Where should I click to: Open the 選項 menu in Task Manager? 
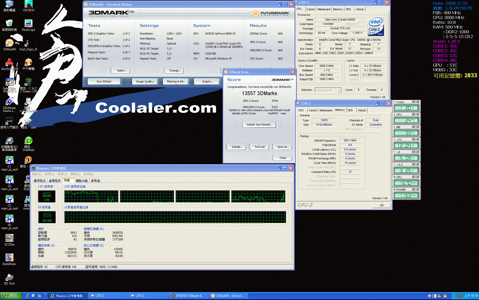click(x=49, y=174)
